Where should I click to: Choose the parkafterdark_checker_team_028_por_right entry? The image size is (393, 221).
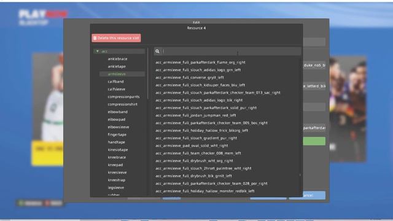click(211, 184)
